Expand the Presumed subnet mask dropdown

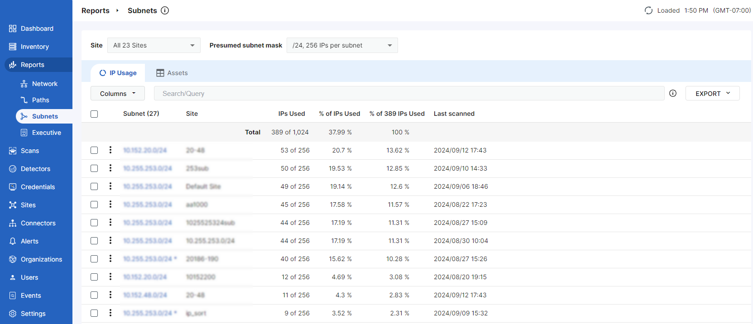[342, 45]
